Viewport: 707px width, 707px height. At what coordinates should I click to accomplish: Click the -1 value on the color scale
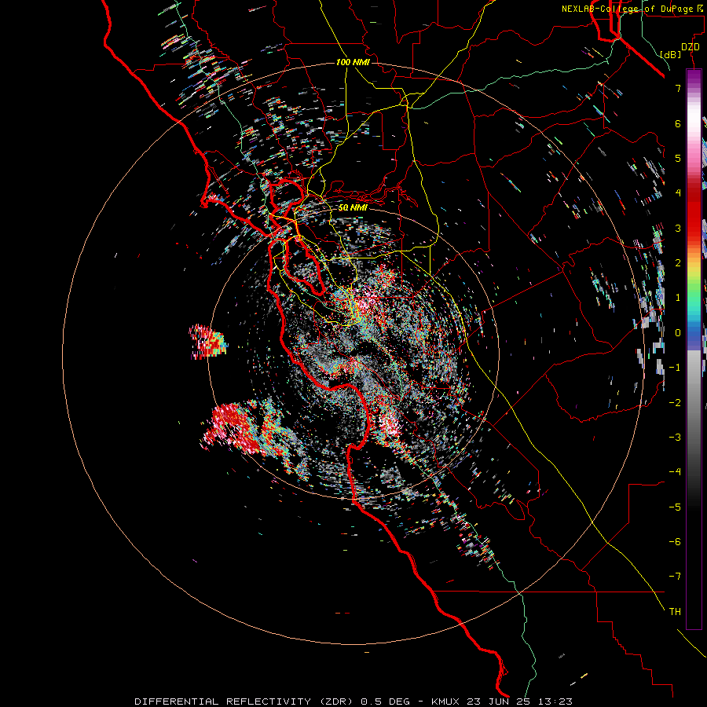(x=675, y=368)
